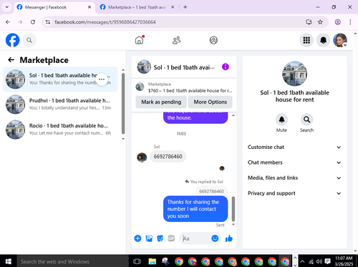Attach a photo using the image icon
This screenshot has width=358, height=267.
pyautogui.click(x=149, y=238)
